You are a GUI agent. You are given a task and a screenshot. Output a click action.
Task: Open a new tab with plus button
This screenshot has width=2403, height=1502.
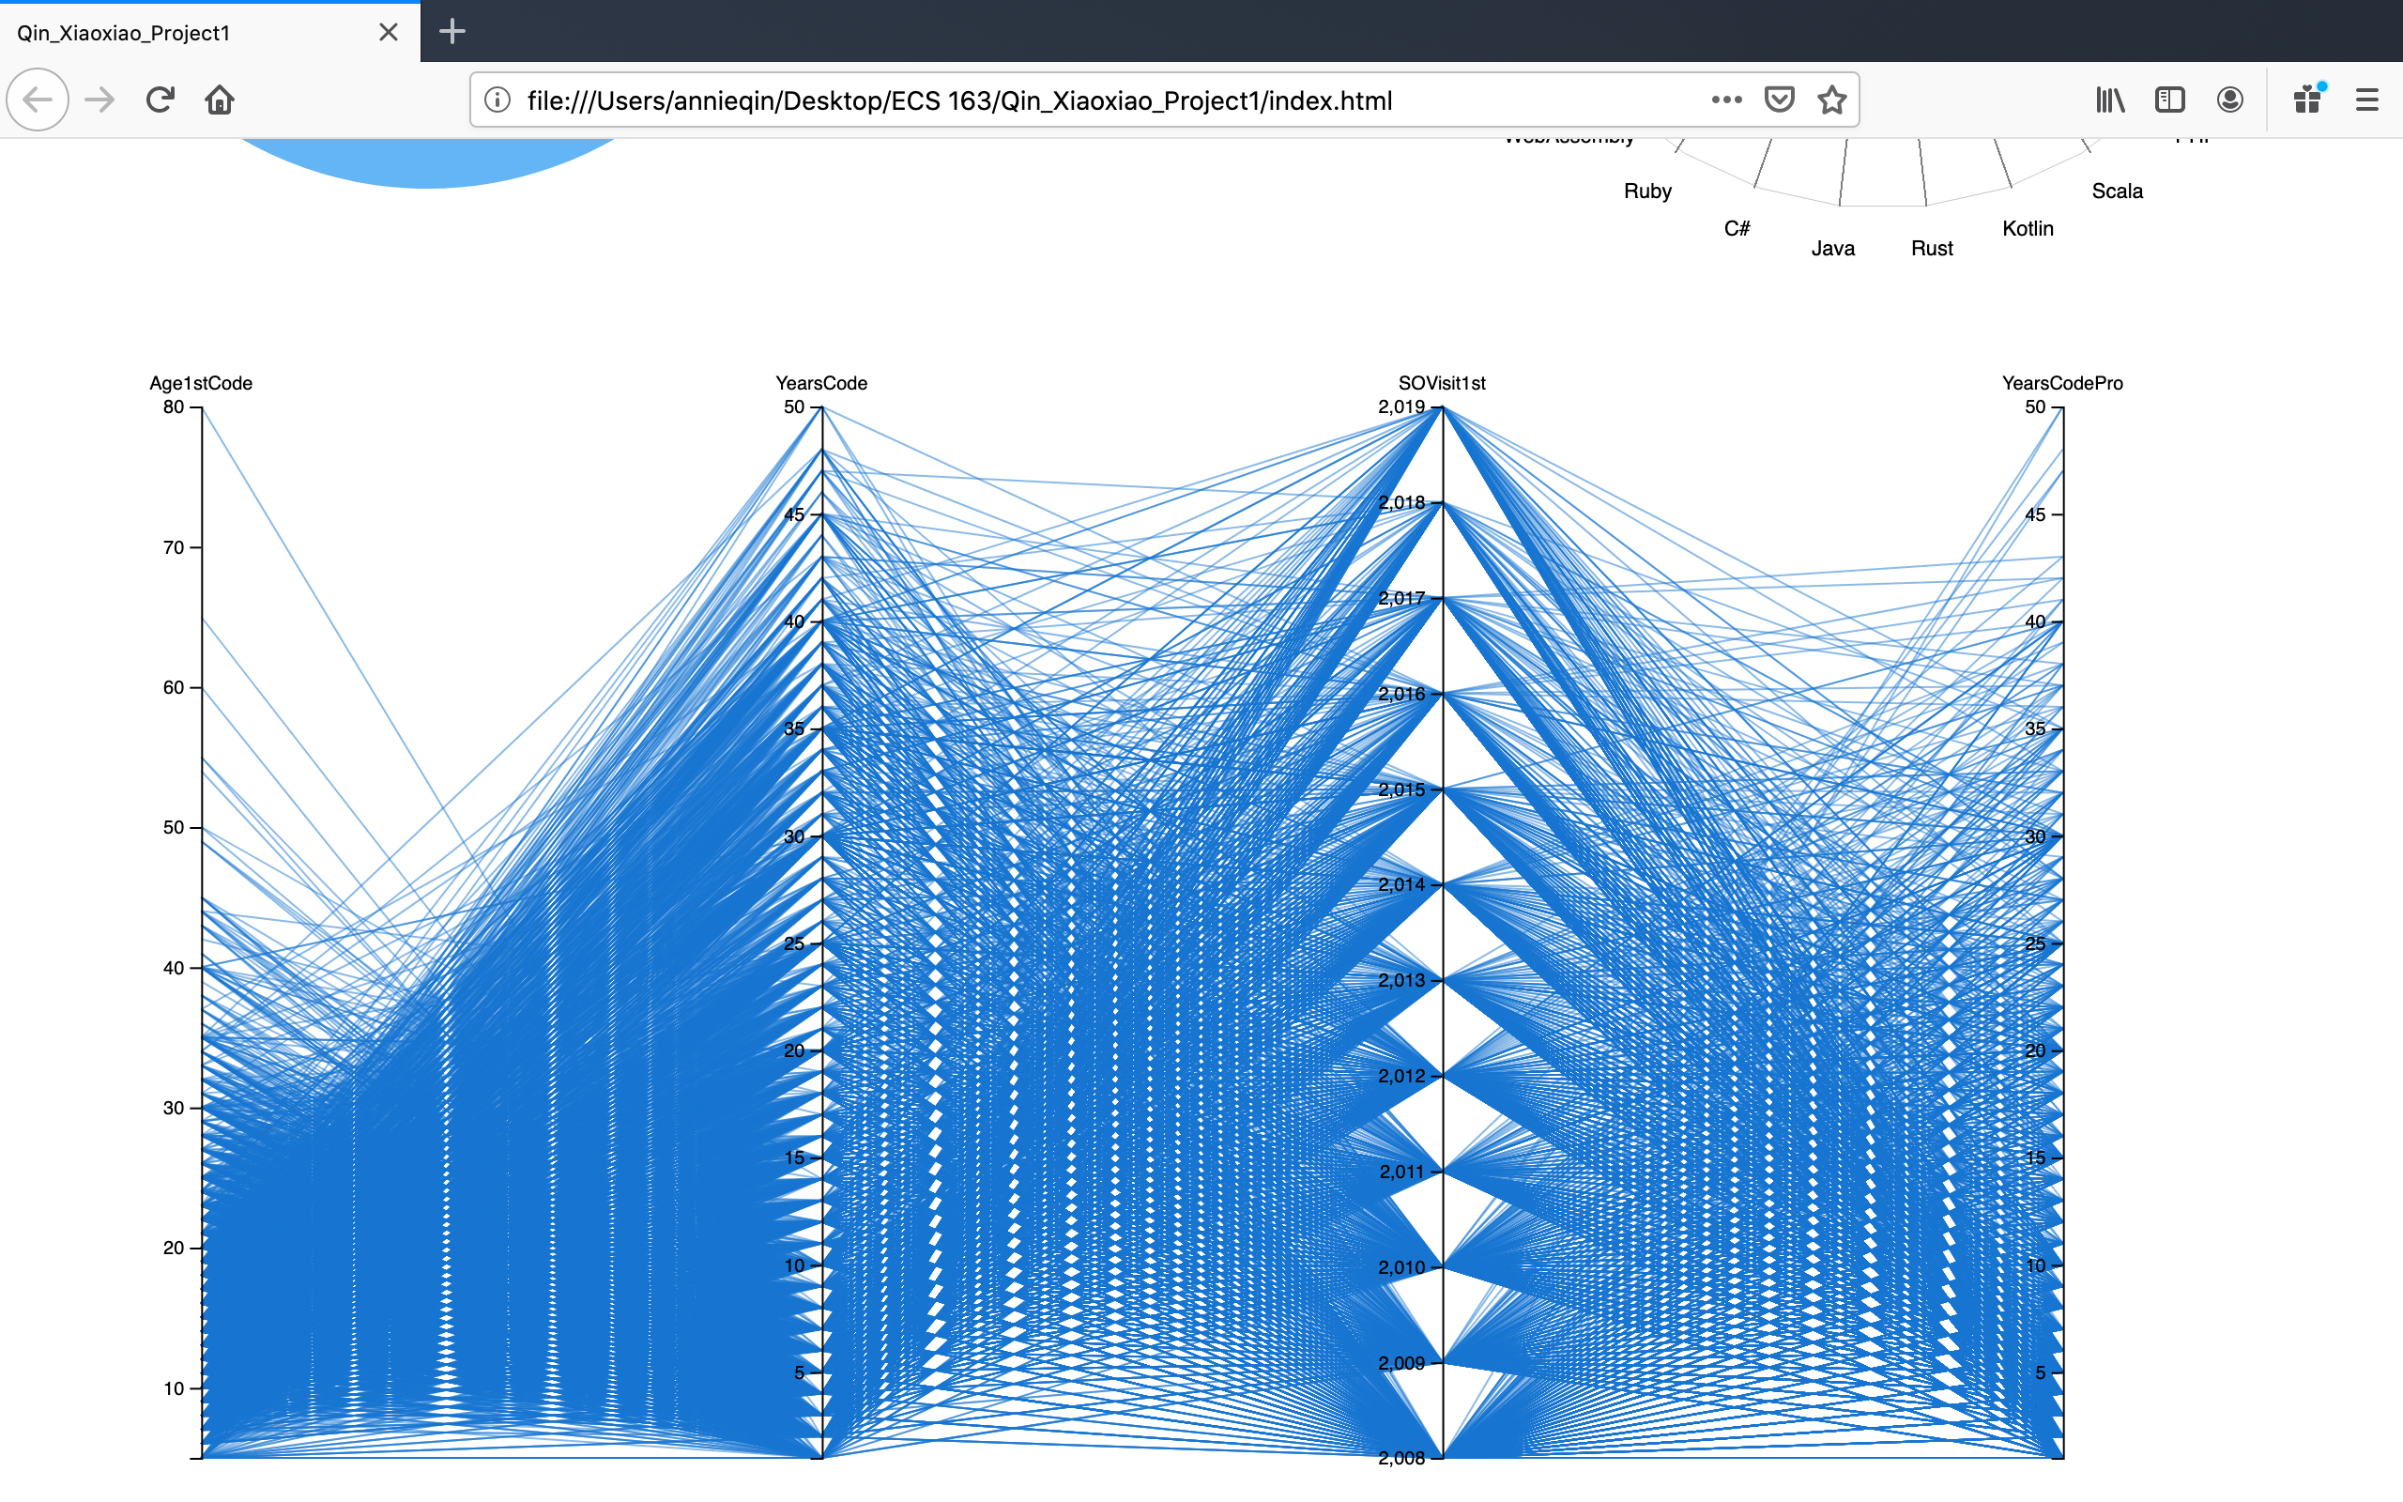point(452,32)
